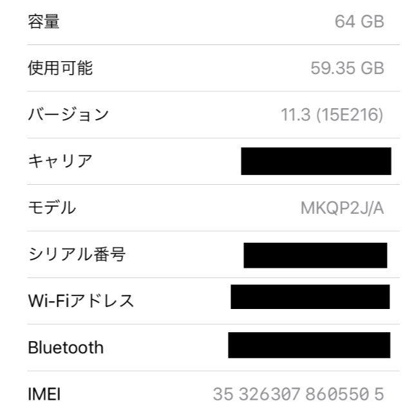Tap the 容量 label
This screenshot has width=412, height=412.
tap(44, 21)
